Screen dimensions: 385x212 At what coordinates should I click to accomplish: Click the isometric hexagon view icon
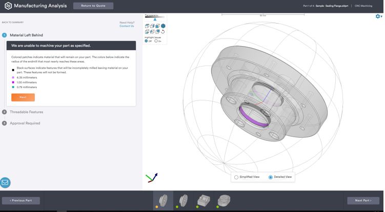(x=163, y=26)
